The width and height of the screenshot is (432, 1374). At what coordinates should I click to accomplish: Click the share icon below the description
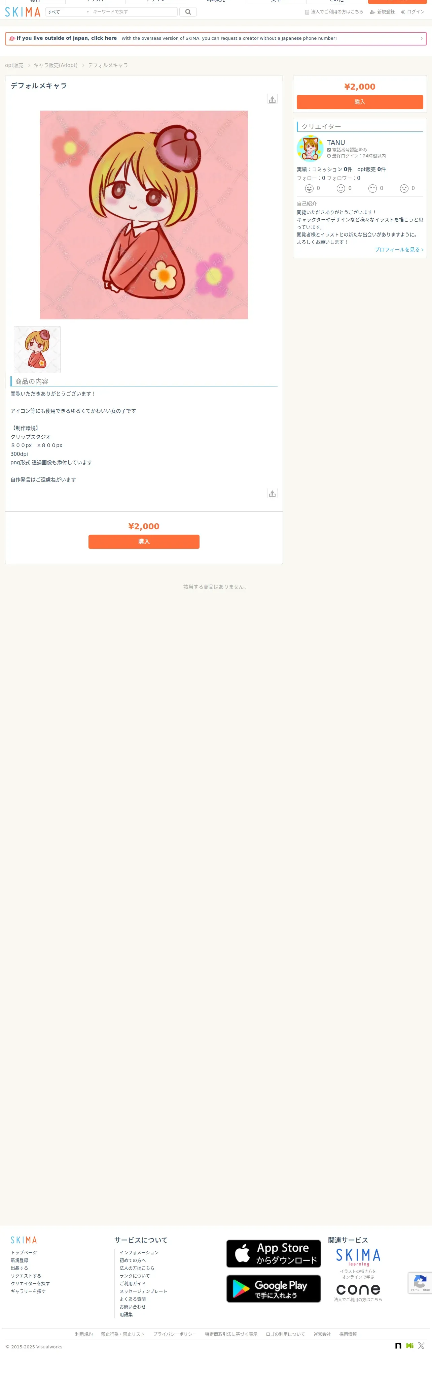[x=272, y=493]
